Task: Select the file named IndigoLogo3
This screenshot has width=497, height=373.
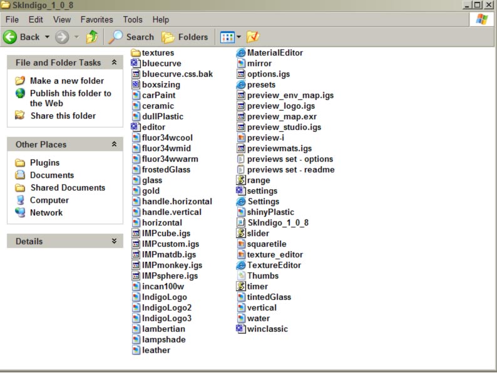Action: tap(167, 318)
